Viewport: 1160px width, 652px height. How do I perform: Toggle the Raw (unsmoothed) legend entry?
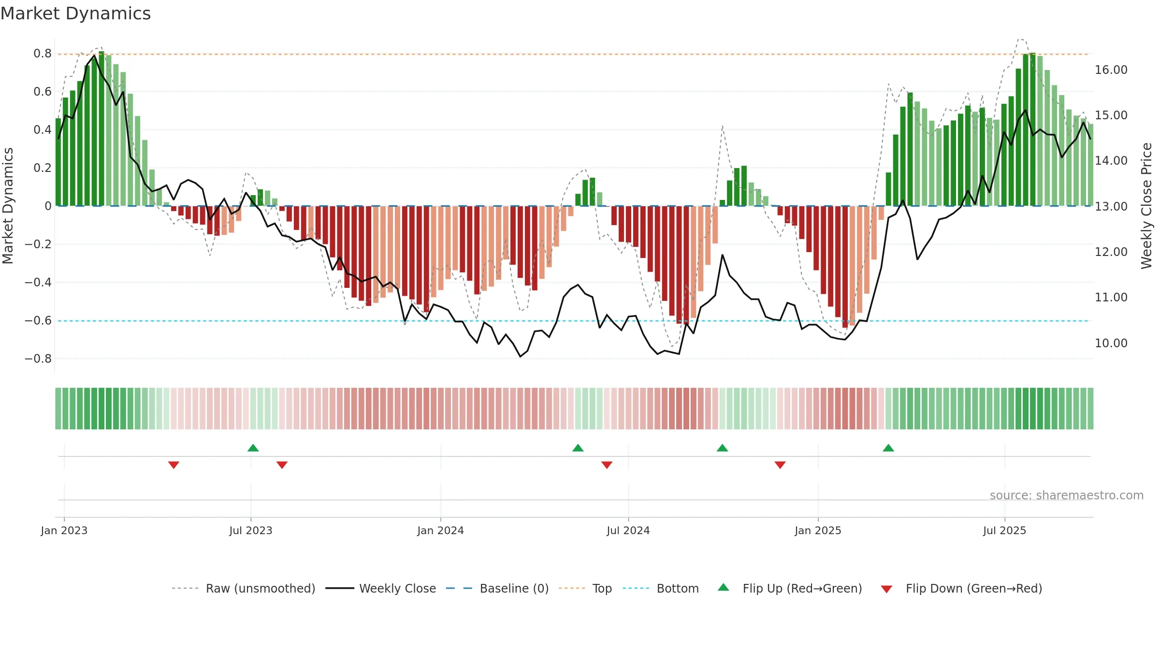point(243,588)
